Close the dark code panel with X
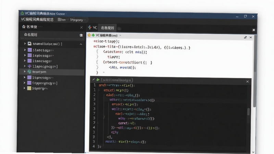This screenshot has width=274, height=154. 247,81
